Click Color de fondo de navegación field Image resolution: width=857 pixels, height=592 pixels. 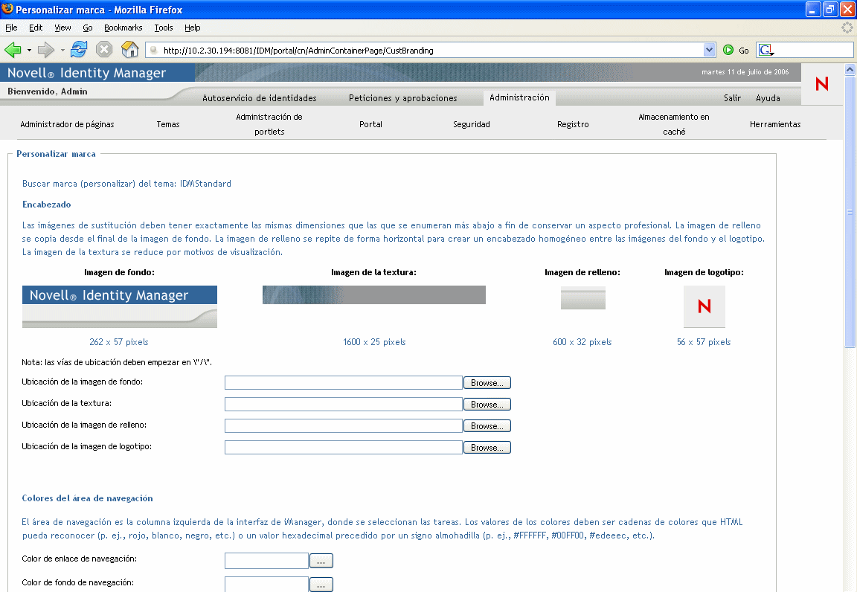[x=267, y=584]
